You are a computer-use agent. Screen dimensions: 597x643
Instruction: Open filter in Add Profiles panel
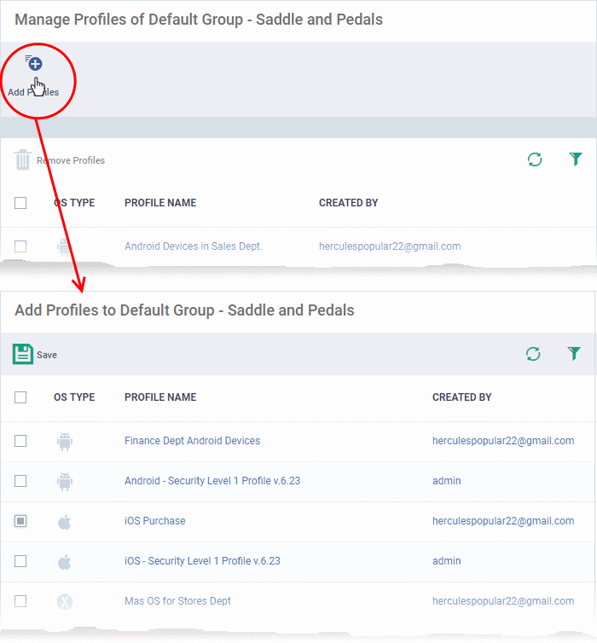(x=575, y=354)
